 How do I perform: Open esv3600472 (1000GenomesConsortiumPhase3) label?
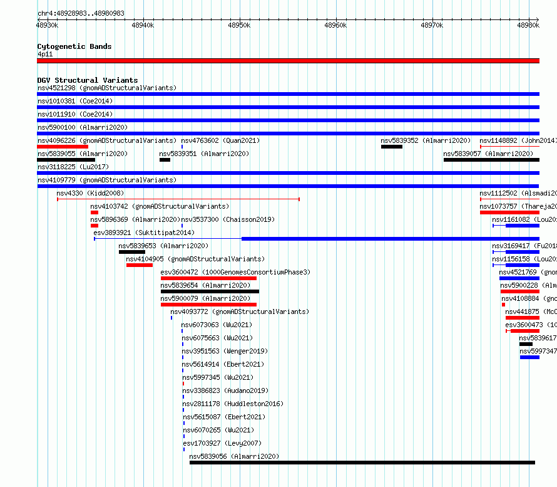235,272
